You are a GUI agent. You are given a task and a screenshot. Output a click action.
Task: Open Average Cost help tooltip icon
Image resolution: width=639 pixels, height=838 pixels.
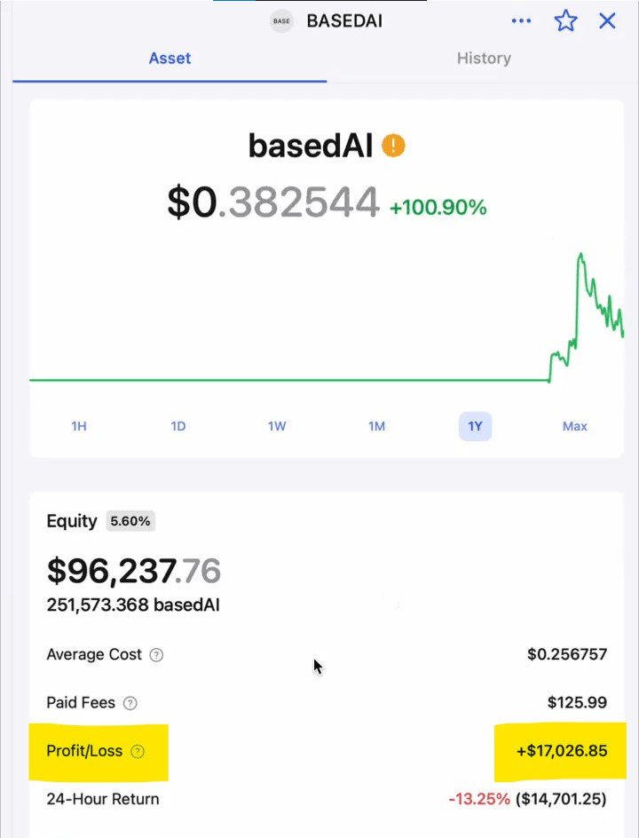point(156,655)
